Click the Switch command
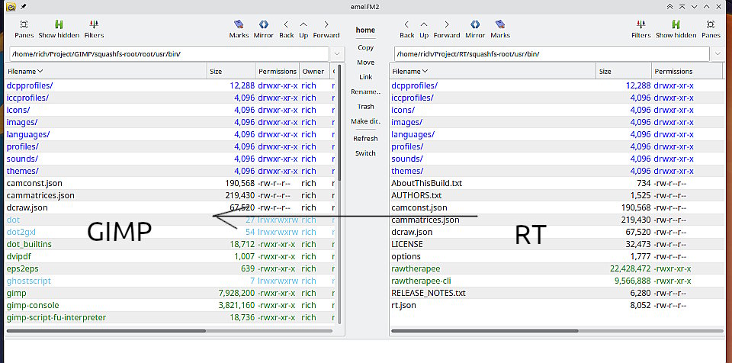This screenshot has width=732, height=363. pos(365,153)
